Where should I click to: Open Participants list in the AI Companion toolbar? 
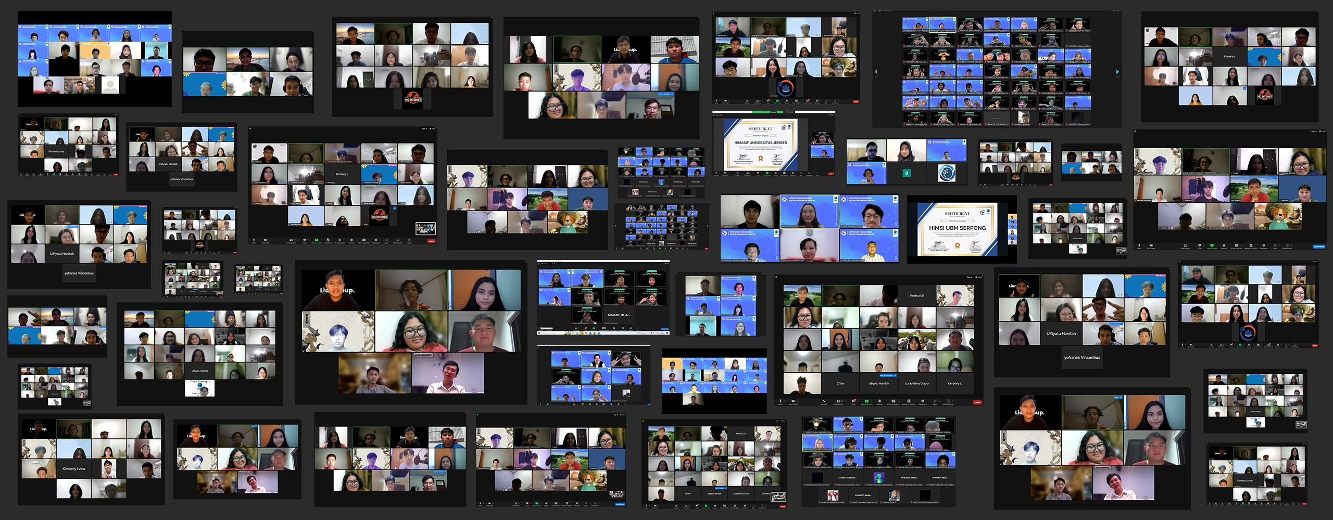(x=291, y=240)
